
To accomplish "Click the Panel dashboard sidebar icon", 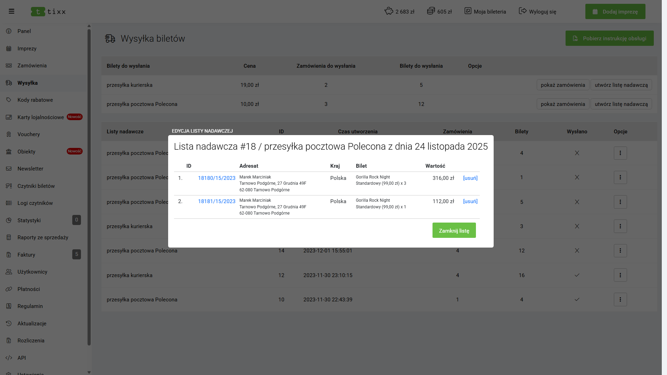I will (x=9, y=31).
